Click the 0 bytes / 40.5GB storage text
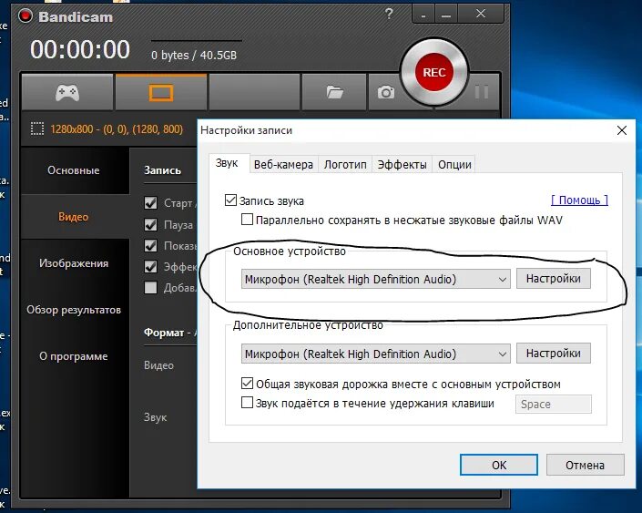 click(x=194, y=55)
